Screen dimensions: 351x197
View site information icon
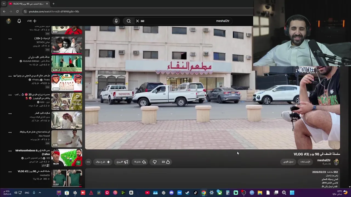(25, 11)
